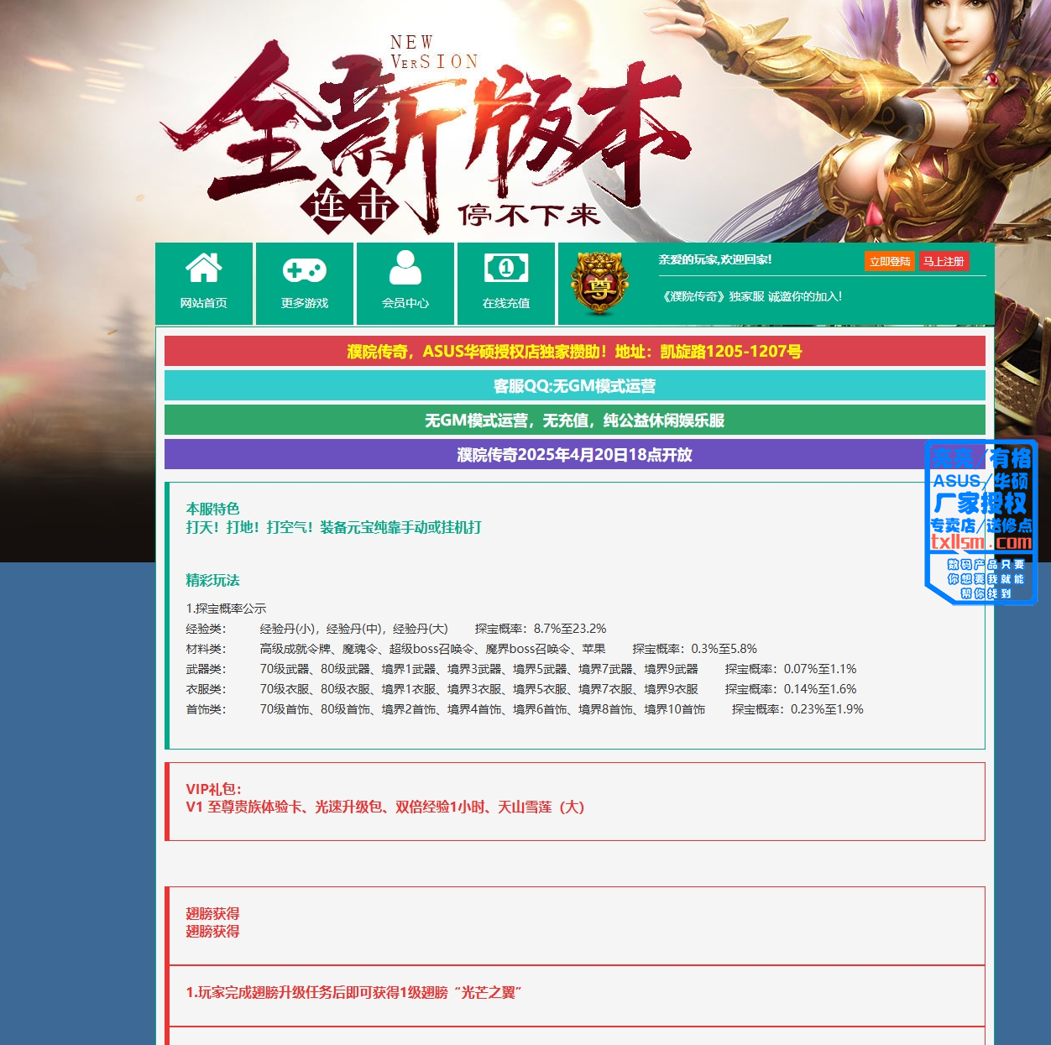Click the line 1.探宝概率公示
Screen dimensions: 1051x1045
[x=226, y=609]
